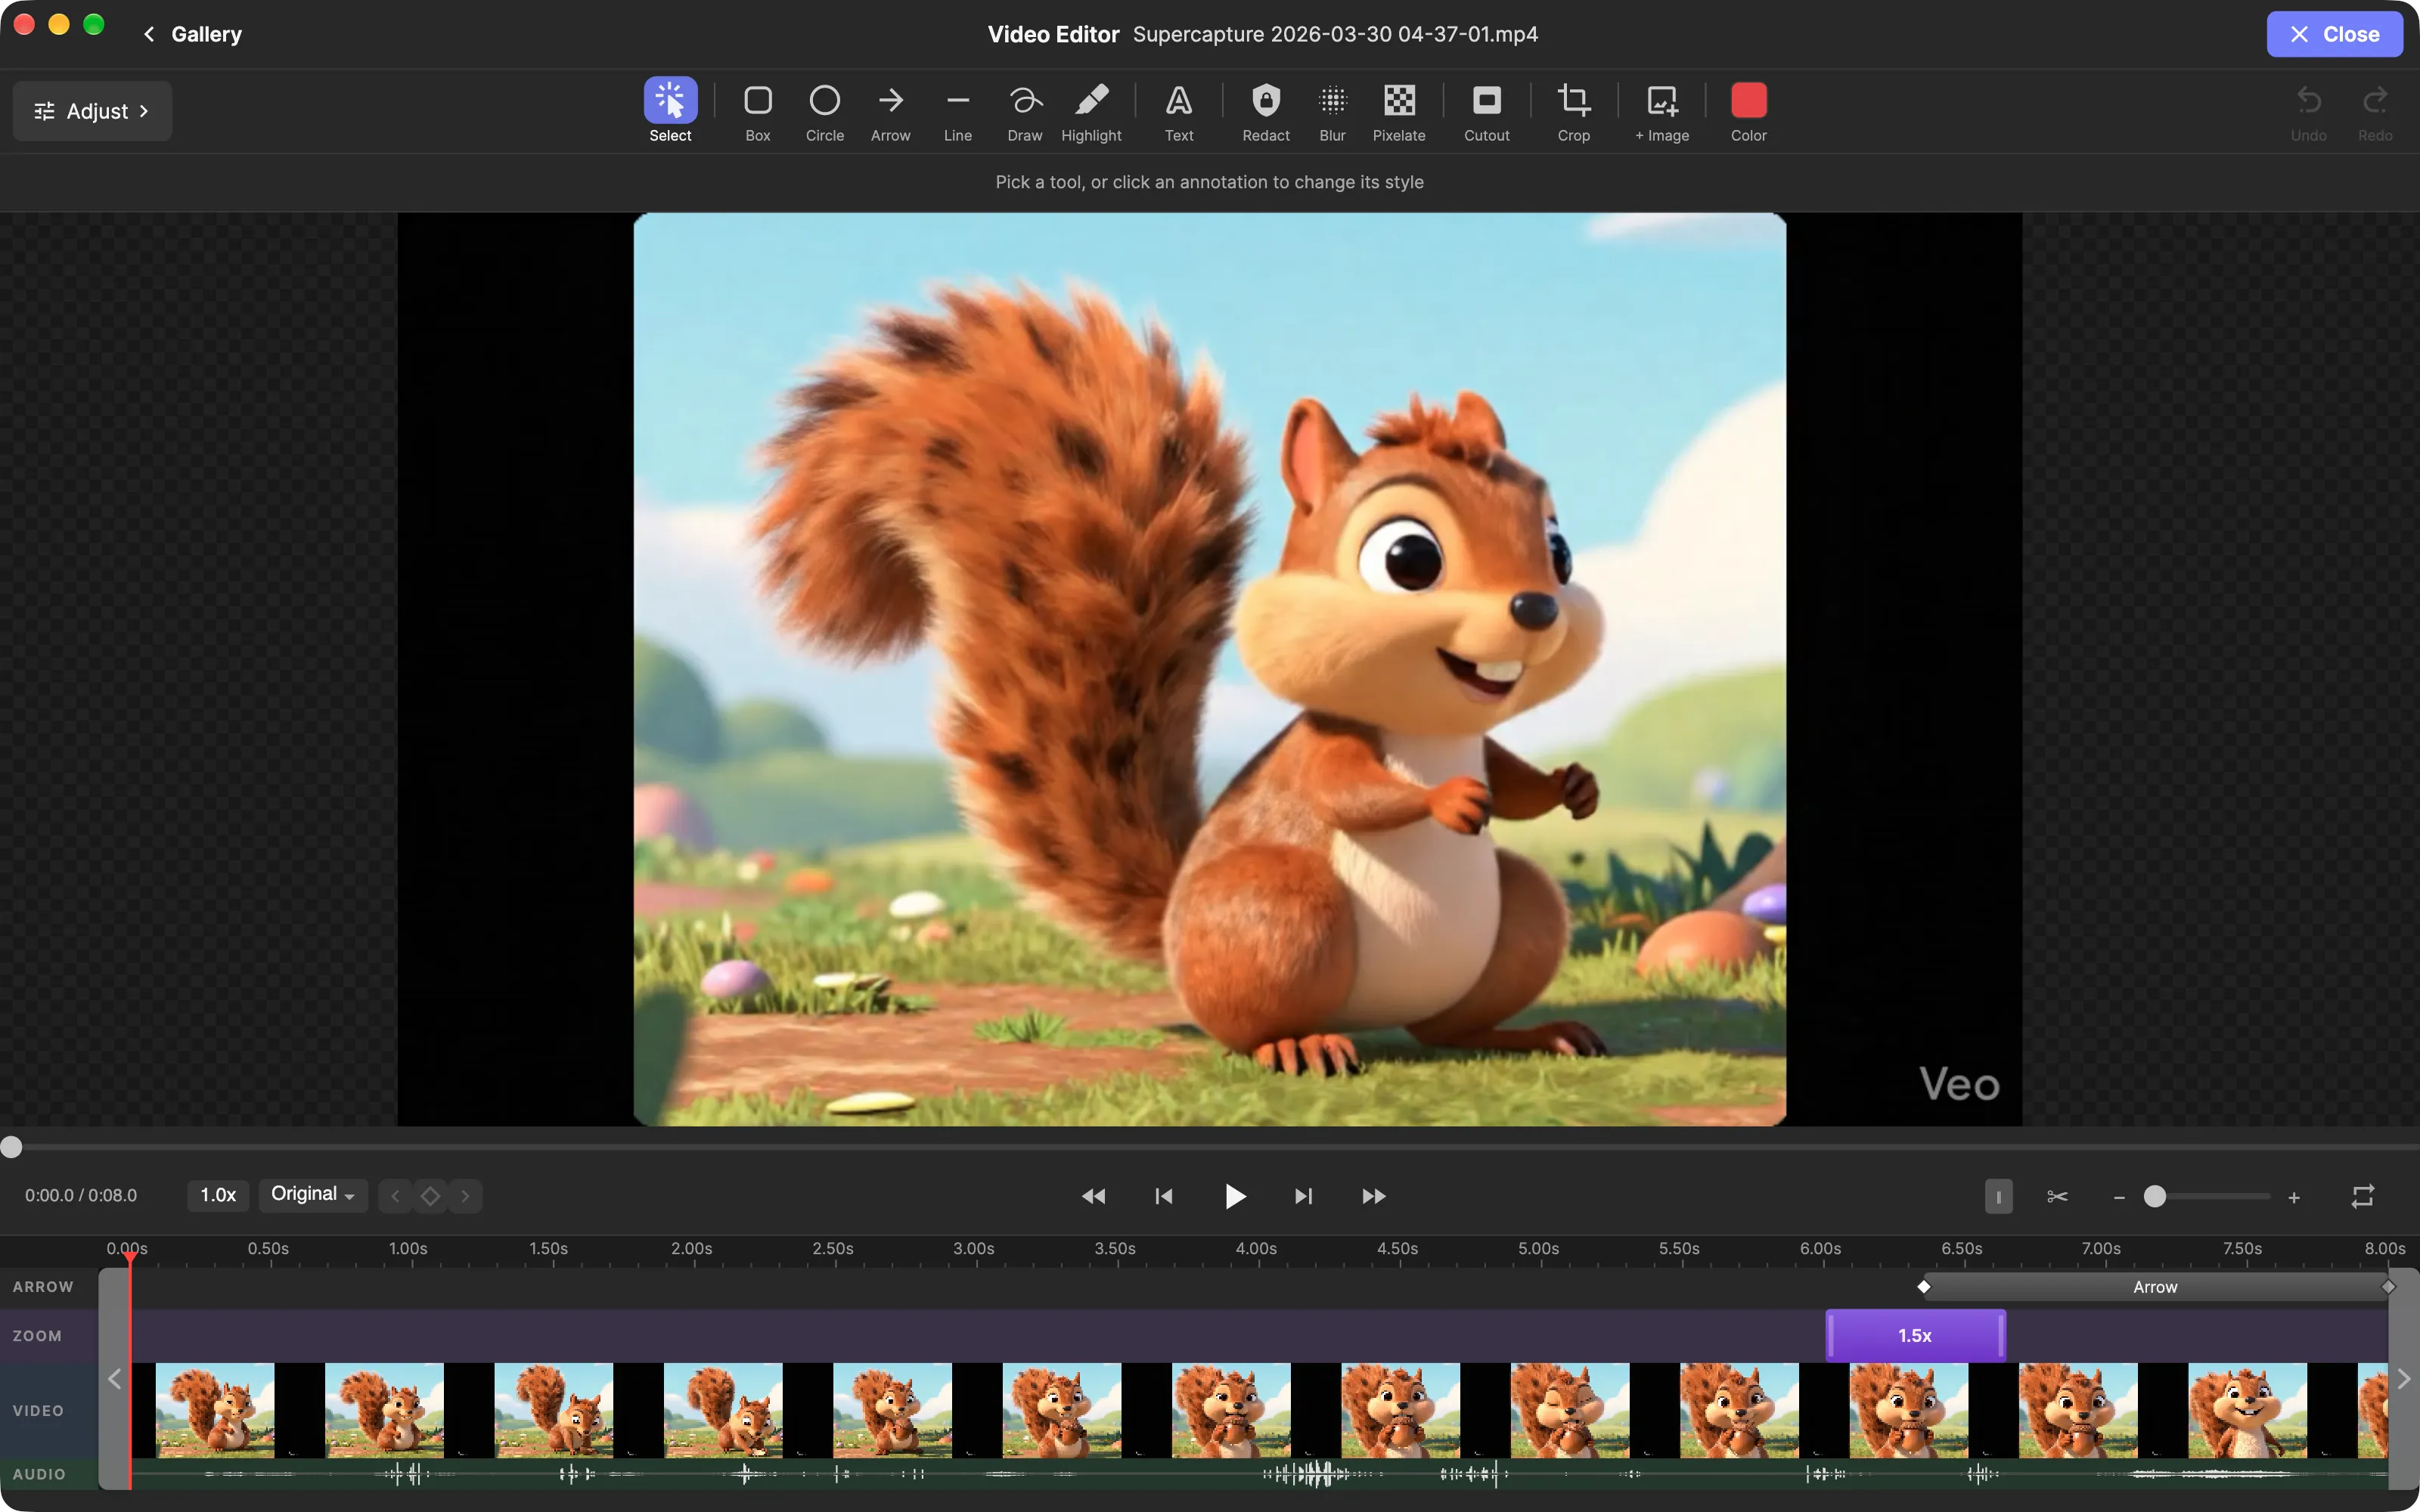Image resolution: width=2420 pixels, height=1512 pixels.
Task: Click the 2.00s mark on timeline ruler
Action: (691, 1249)
